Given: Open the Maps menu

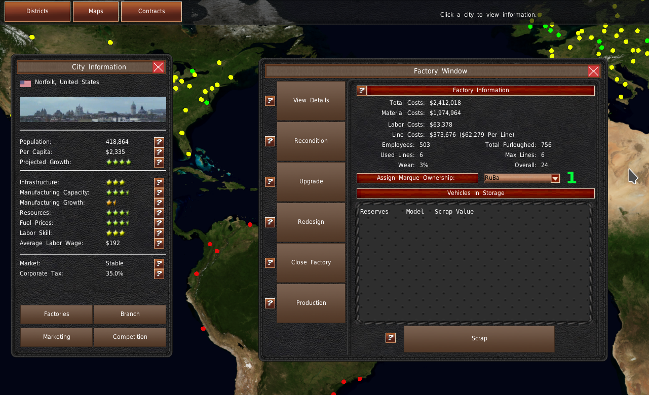Looking at the screenshot, I should (x=96, y=12).
